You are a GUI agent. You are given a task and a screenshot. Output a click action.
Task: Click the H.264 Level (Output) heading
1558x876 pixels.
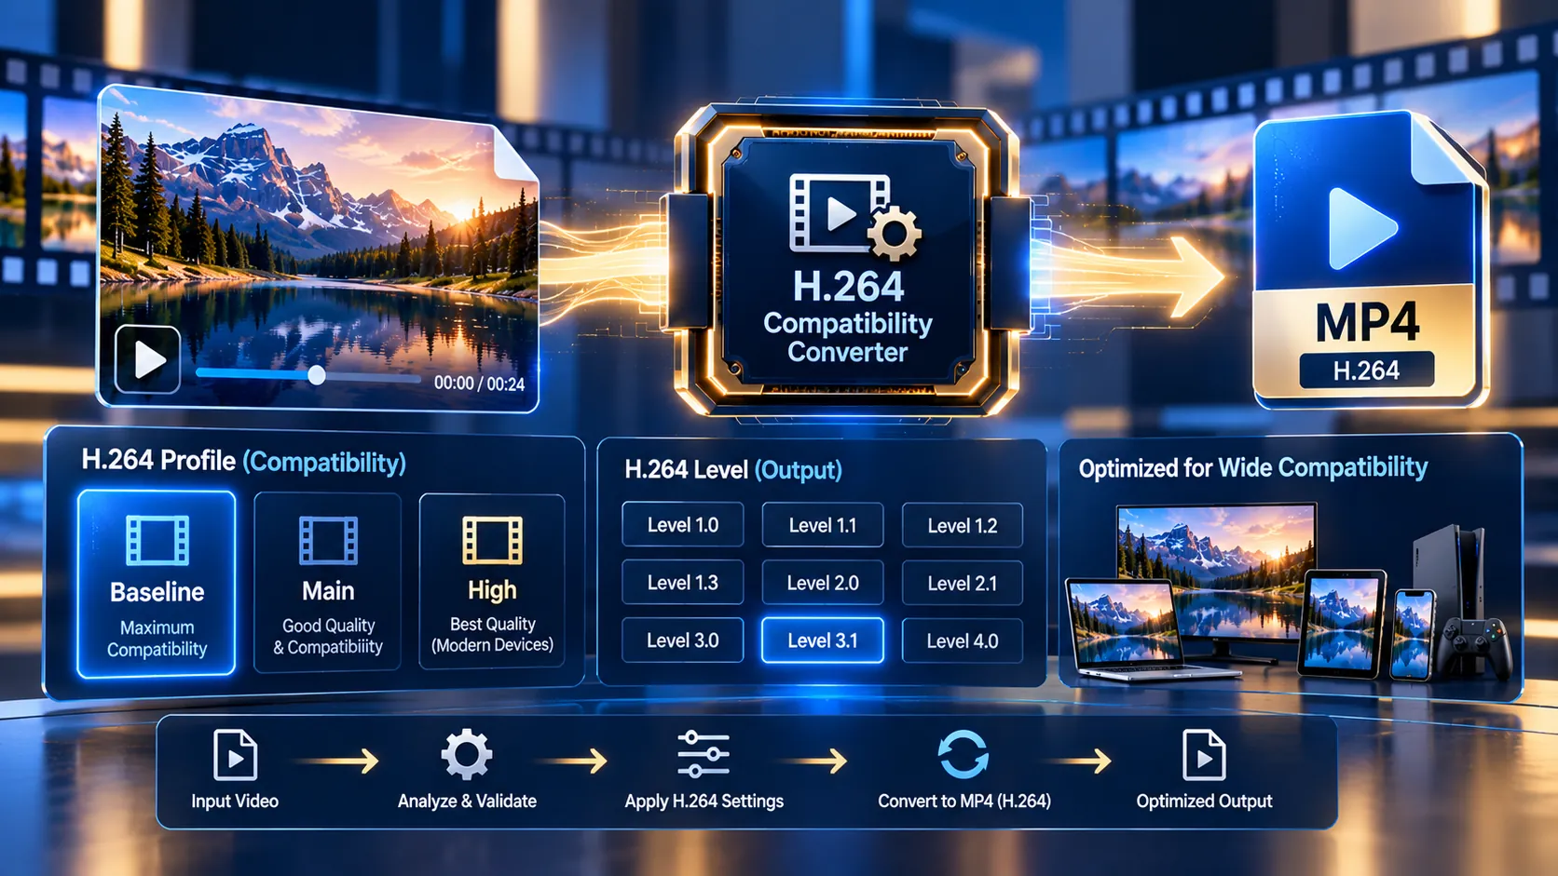(733, 469)
